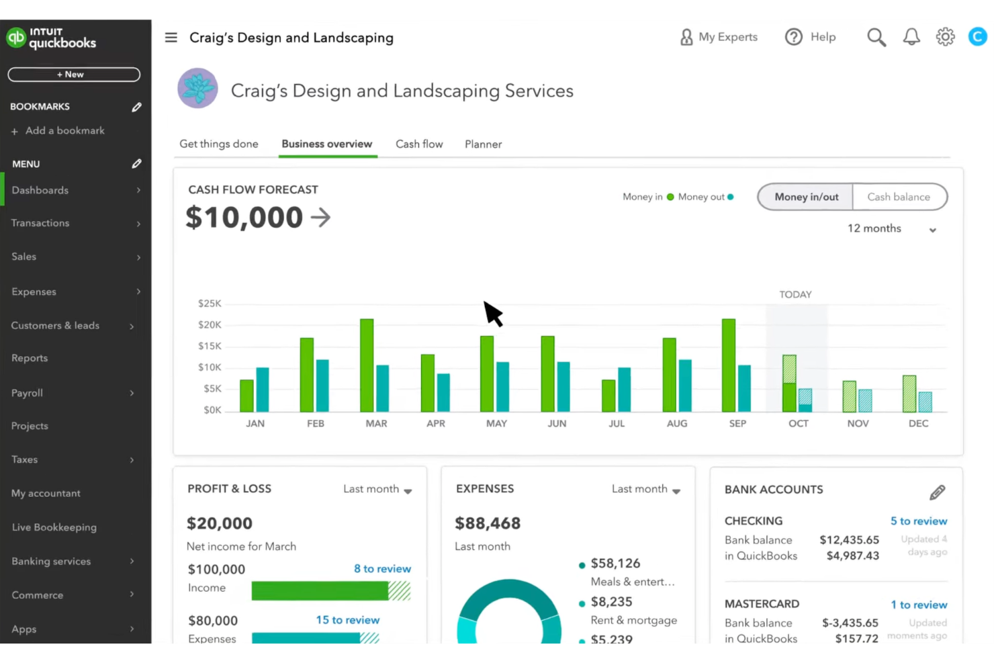This screenshot has width=994, height=663.
Task: Open the Get things done tab
Action: (218, 144)
